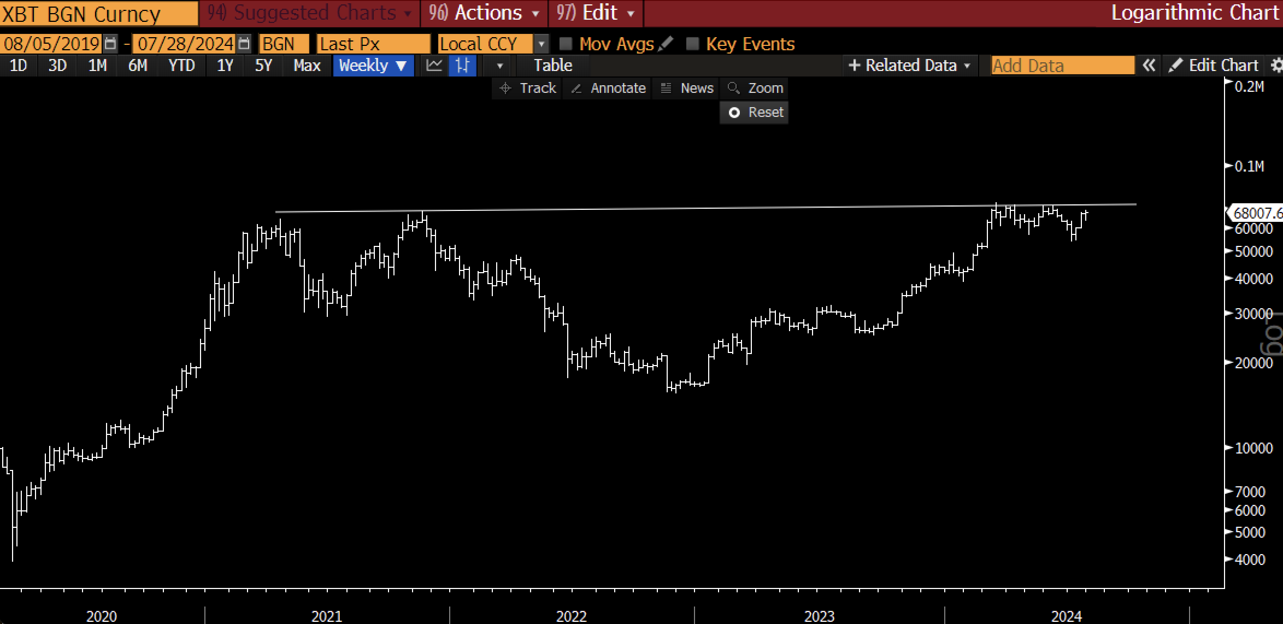Click the 68007.6 last price marker
The image size is (1283, 624).
point(1257,213)
